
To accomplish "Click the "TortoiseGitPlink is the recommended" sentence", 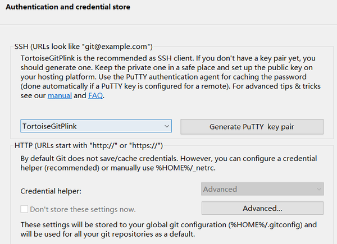I will [x=90, y=58].
